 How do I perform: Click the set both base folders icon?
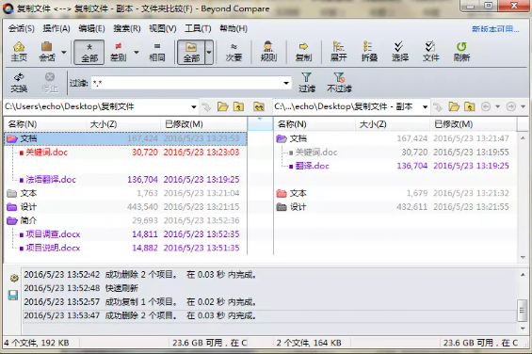[259, 107]
